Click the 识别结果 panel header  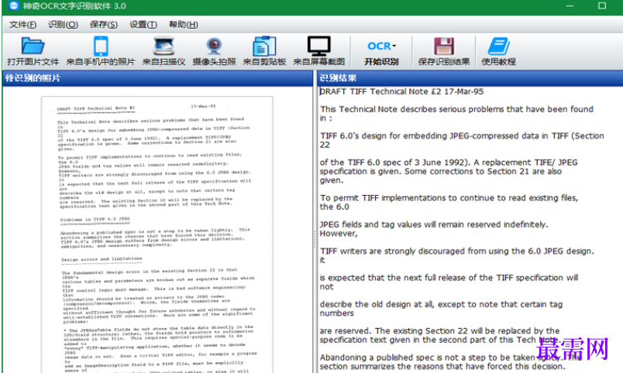pos(470,78)
